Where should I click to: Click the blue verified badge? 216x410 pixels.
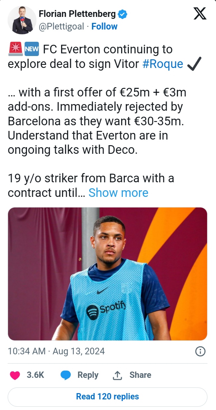[123, 14]
